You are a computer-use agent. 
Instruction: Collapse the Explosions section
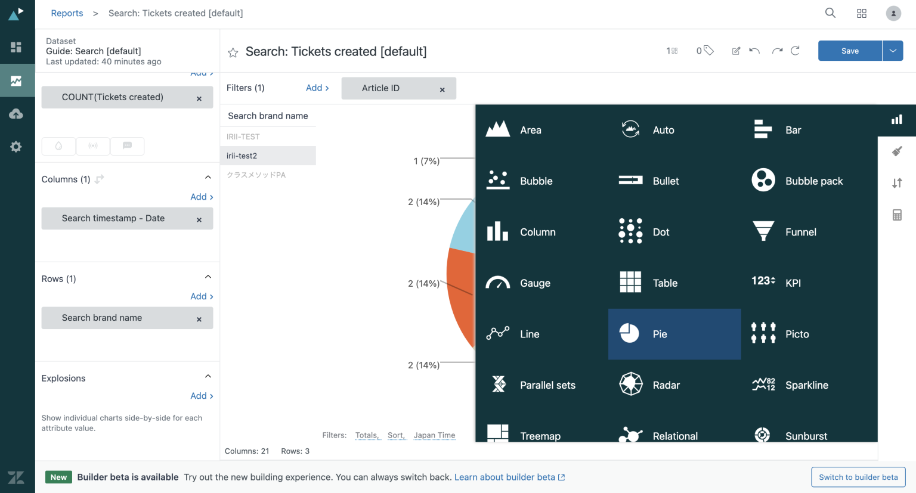[x=208, y=377]
